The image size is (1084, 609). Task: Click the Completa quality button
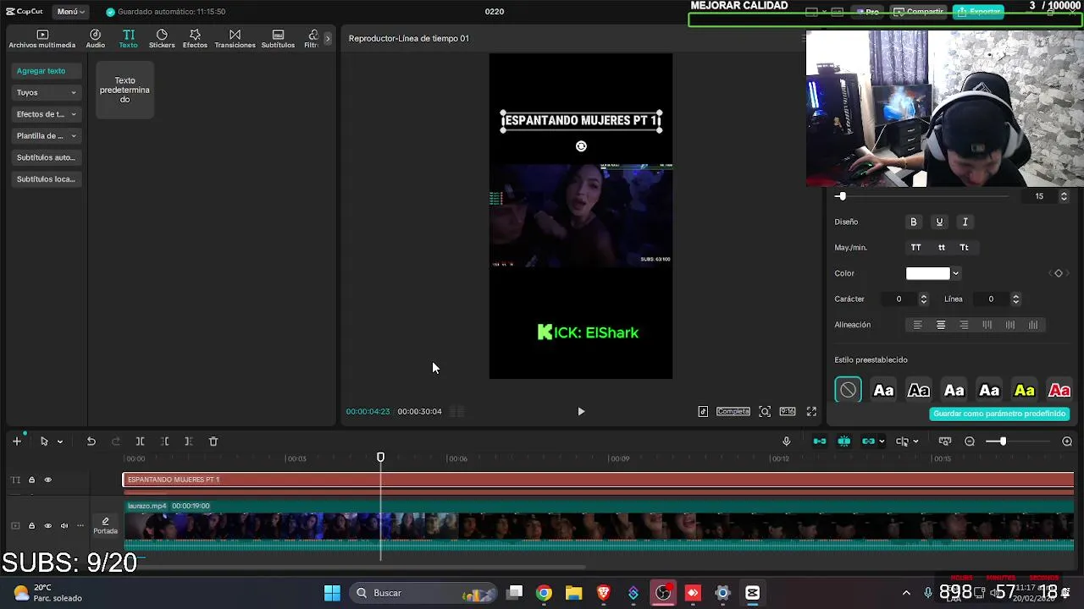click(x=733, y=412)
